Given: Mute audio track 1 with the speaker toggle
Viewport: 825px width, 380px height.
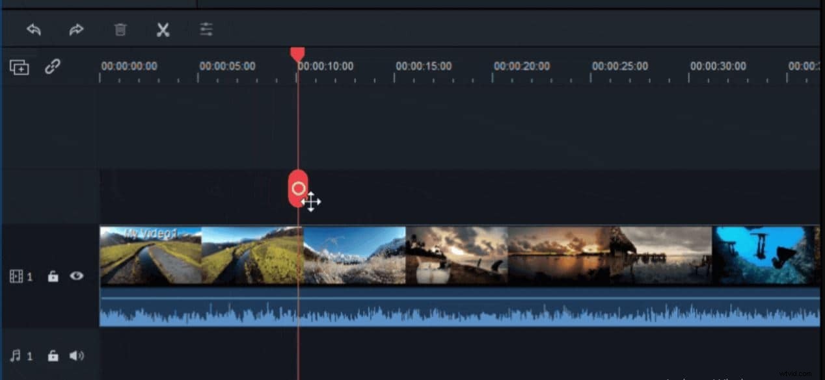Looking at the screenshot, I should click(x=77, y=355).
